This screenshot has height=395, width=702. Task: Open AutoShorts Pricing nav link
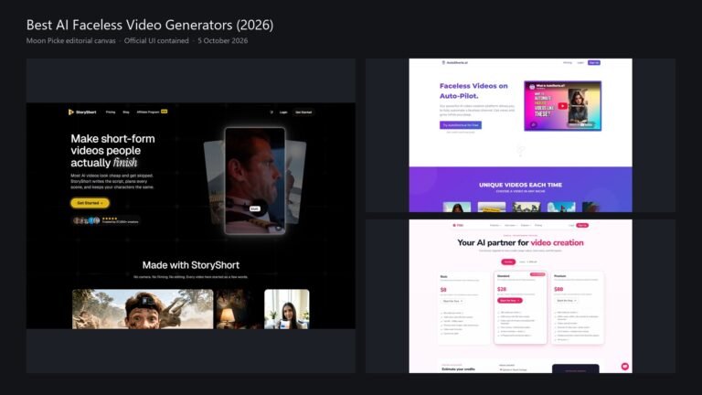click(x=568, y=63)
